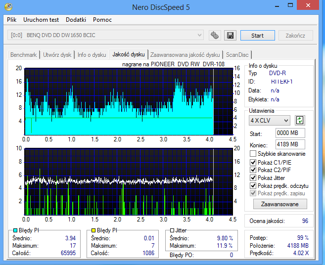Switch to the Info o dysku tab
Viewport: 325px width, 265px height.
[92, 55]
